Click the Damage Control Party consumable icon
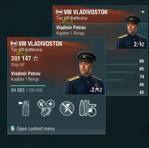Viewport: 149px width, 148px height. 25,108
